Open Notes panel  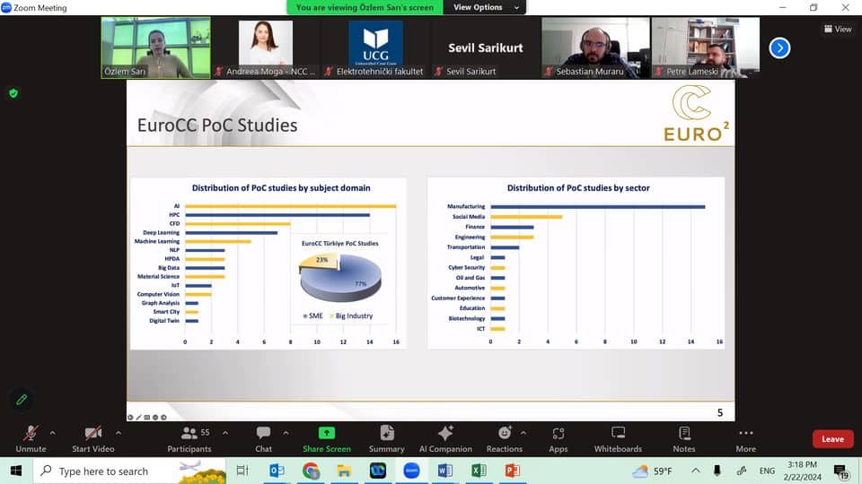[x=684, y=438]
